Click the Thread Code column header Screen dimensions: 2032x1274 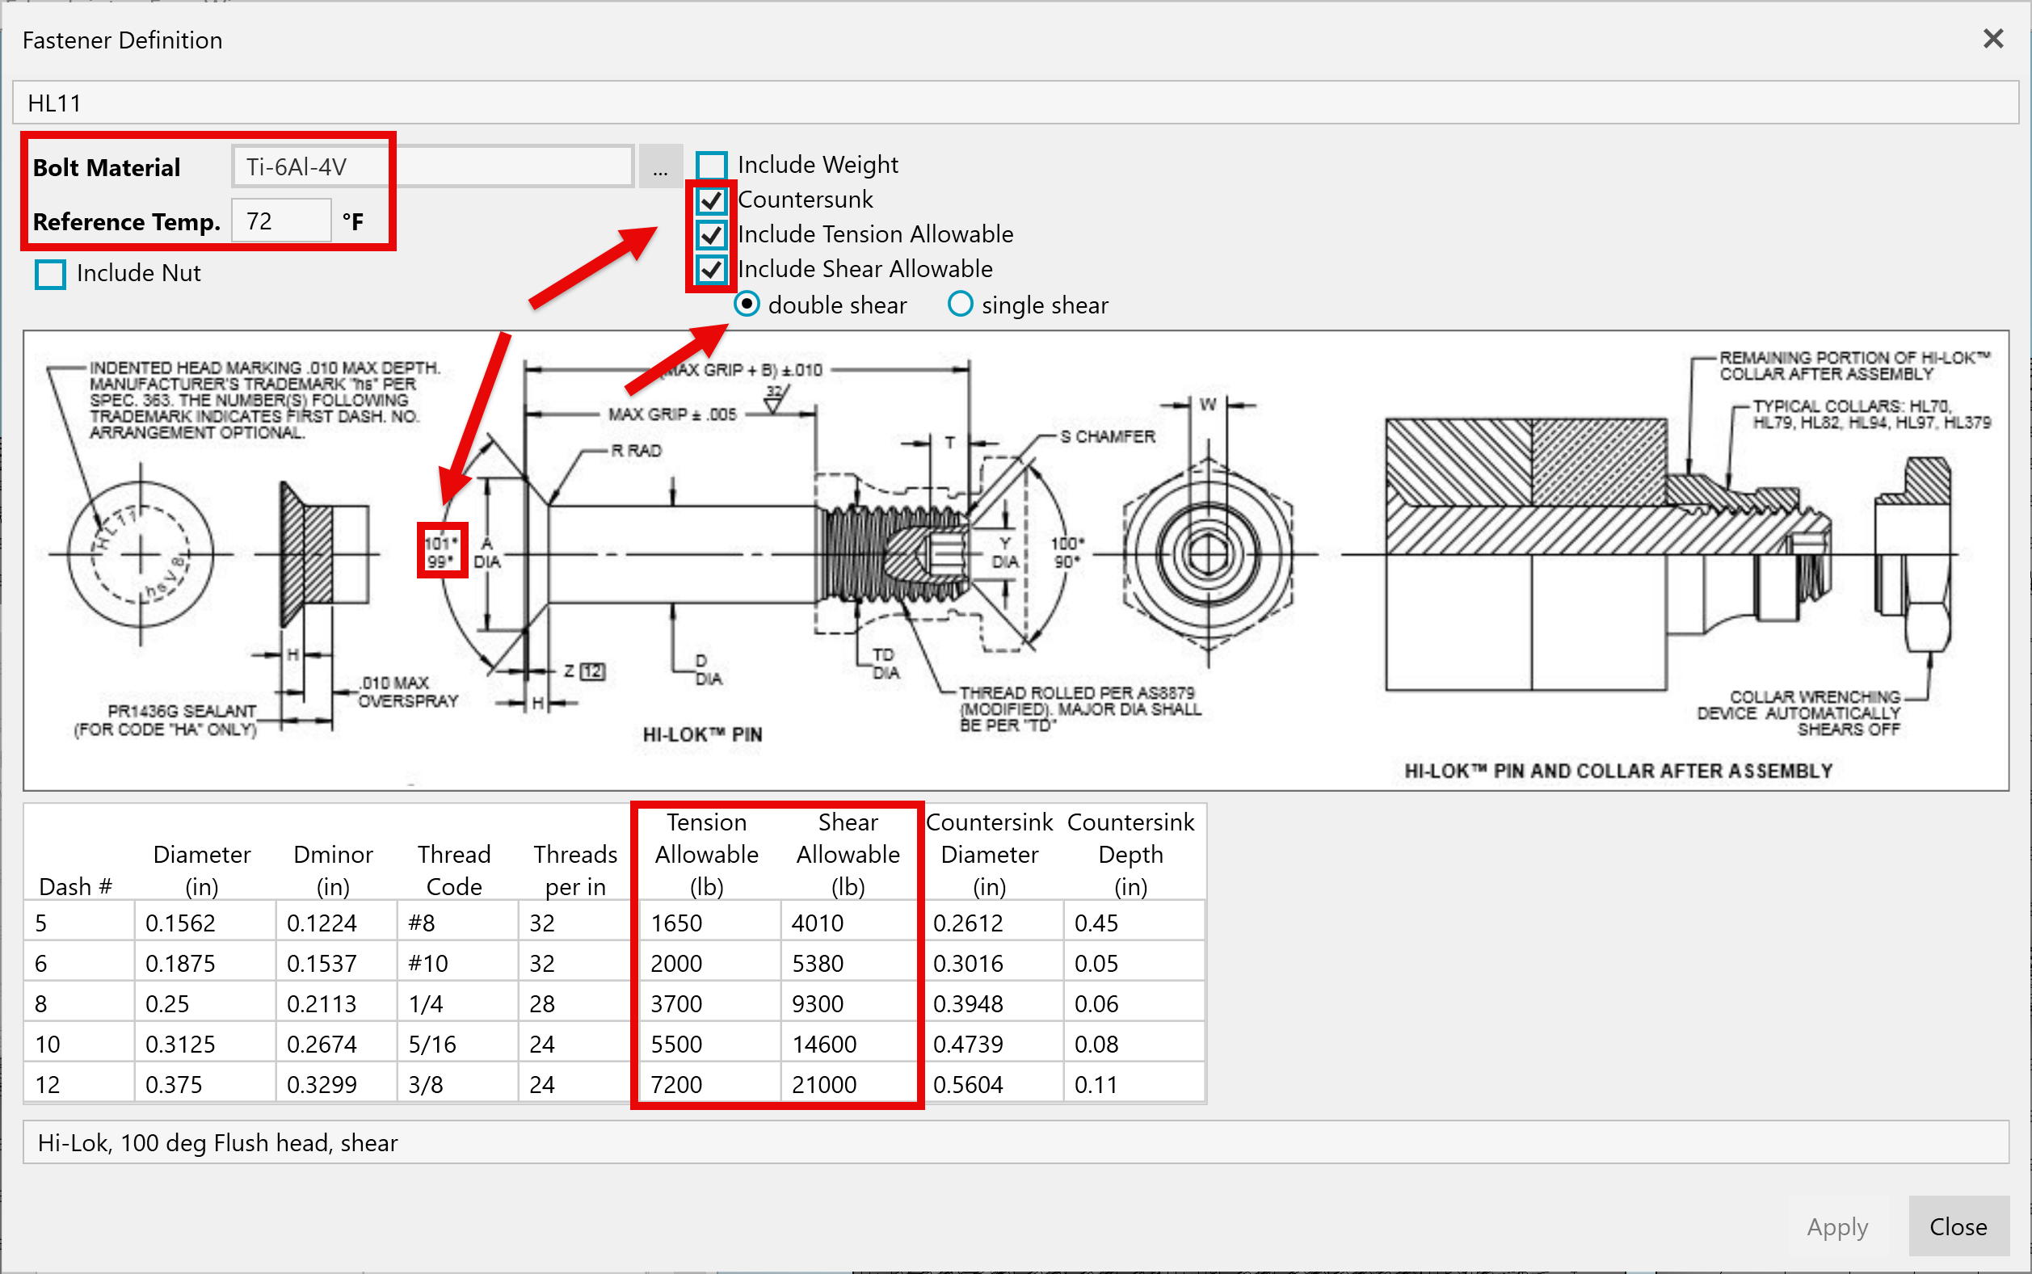pos(454,869)
